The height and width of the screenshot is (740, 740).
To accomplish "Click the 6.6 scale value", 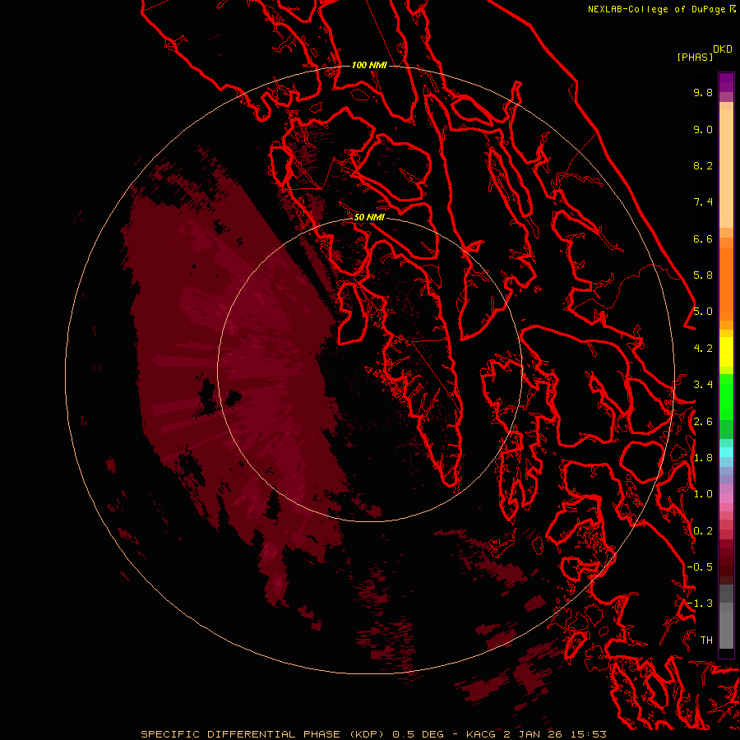I will [703, 238].
